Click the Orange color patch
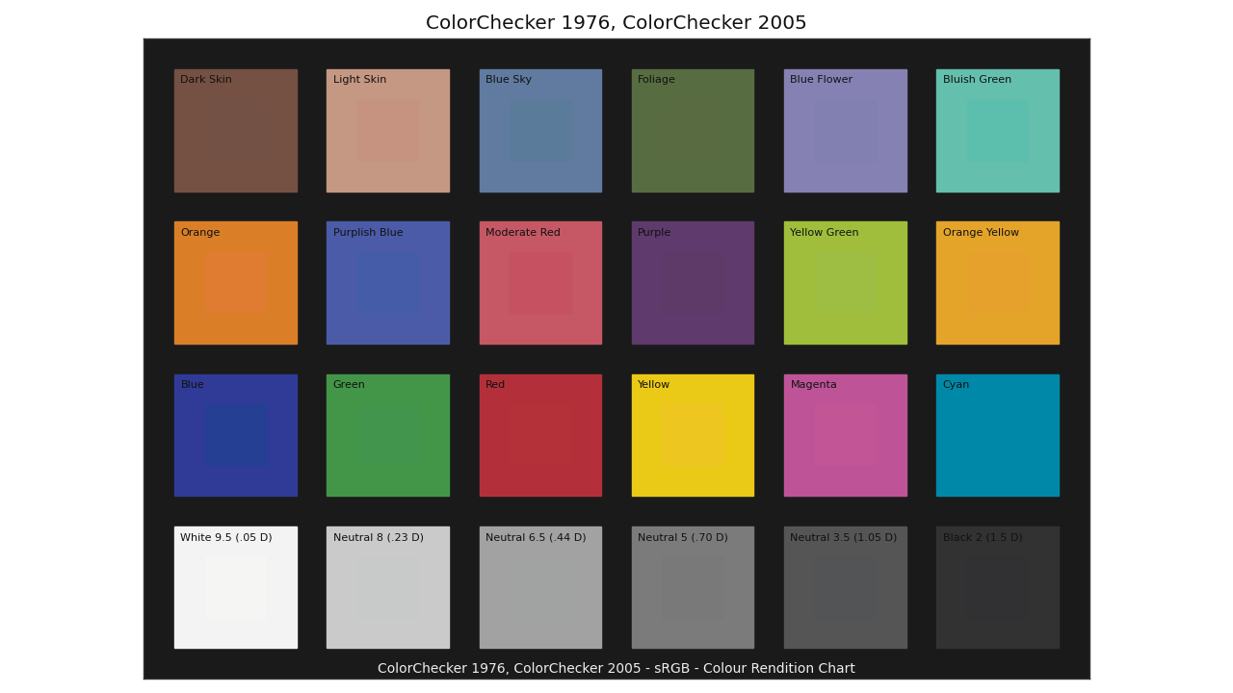 click(x=236, y=283)
